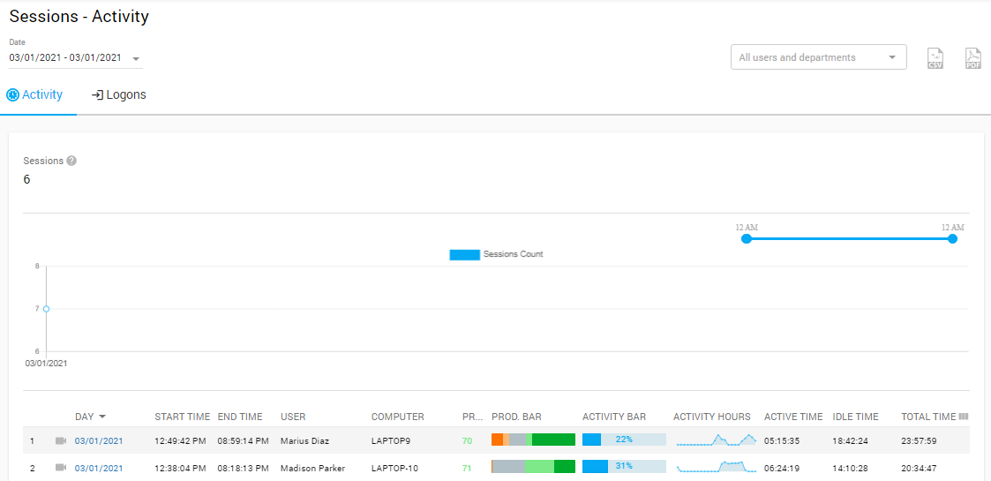Open the date range dropdown

tap(136, 59)
